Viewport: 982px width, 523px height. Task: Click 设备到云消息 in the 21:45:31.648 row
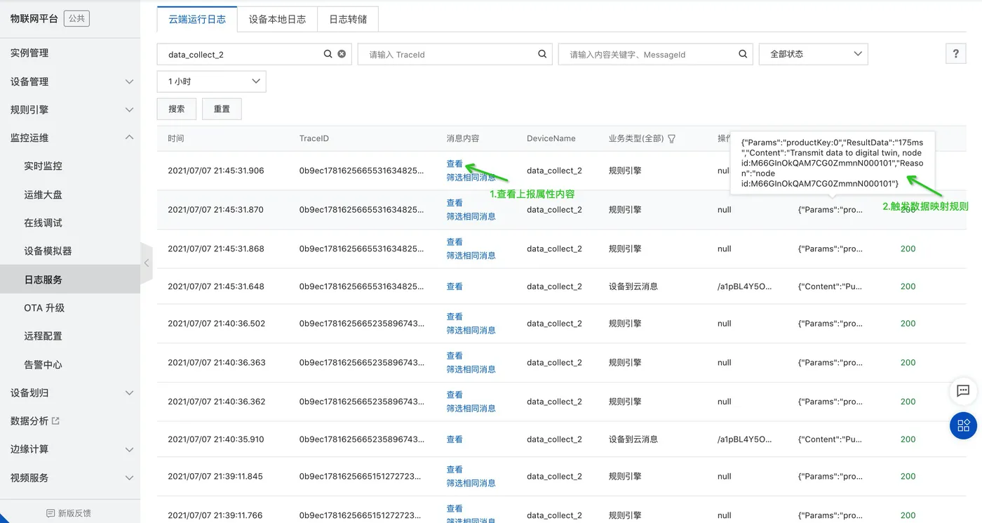[633, 286]
